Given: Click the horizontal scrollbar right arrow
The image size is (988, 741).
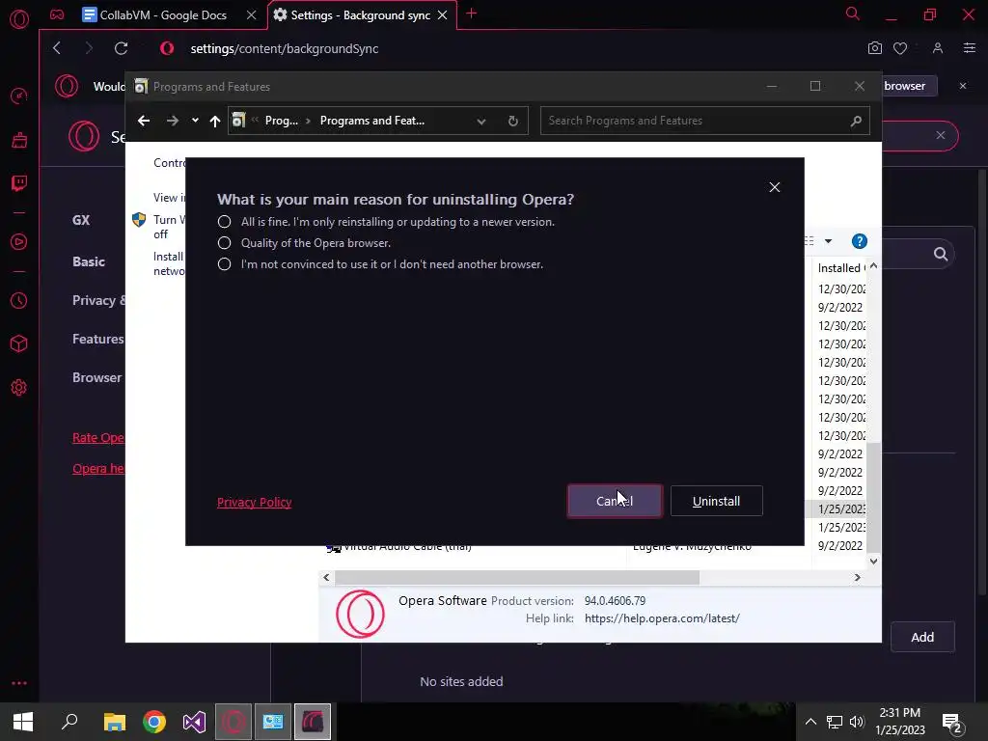Looking at the screenshot, I should (858, 577).
